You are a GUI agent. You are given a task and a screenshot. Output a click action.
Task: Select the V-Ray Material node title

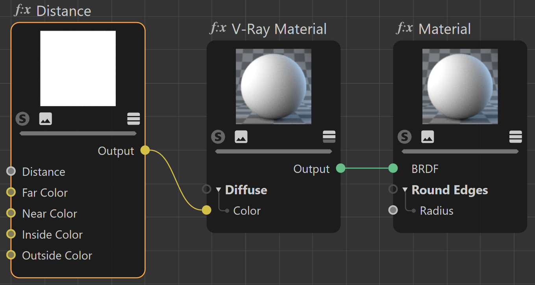[x=279, y=29]
